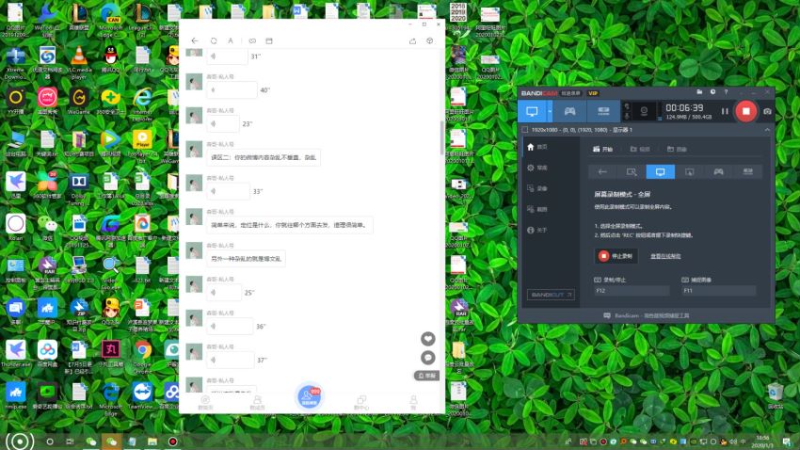Select the rectangle area recording mode icon
Screen dimensions: 800x450
click(x=632, y=172)
